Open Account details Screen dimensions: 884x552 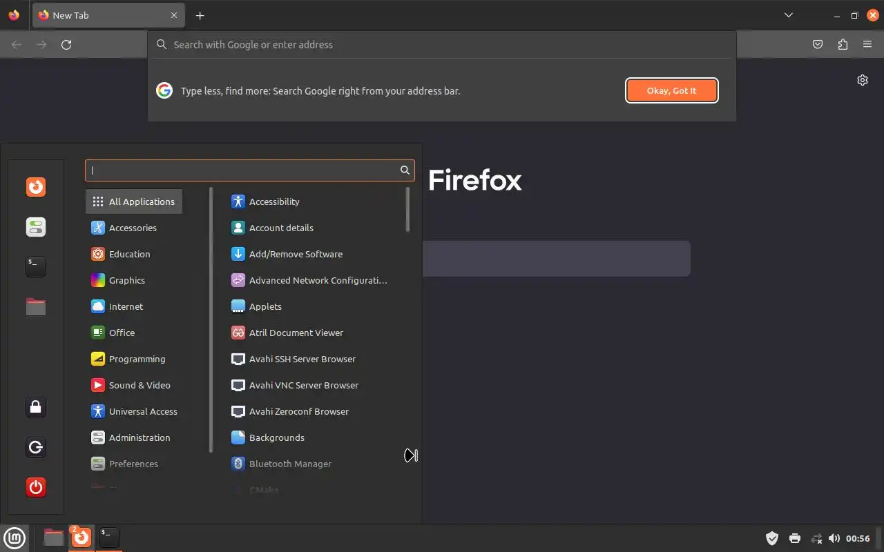[272, 228]
